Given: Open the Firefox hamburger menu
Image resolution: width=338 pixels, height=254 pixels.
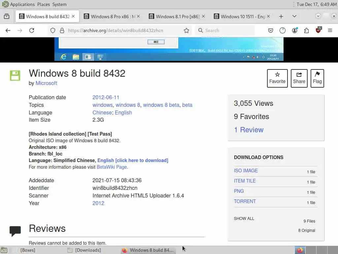Looking at the screenshot, I should click(330, 30).
